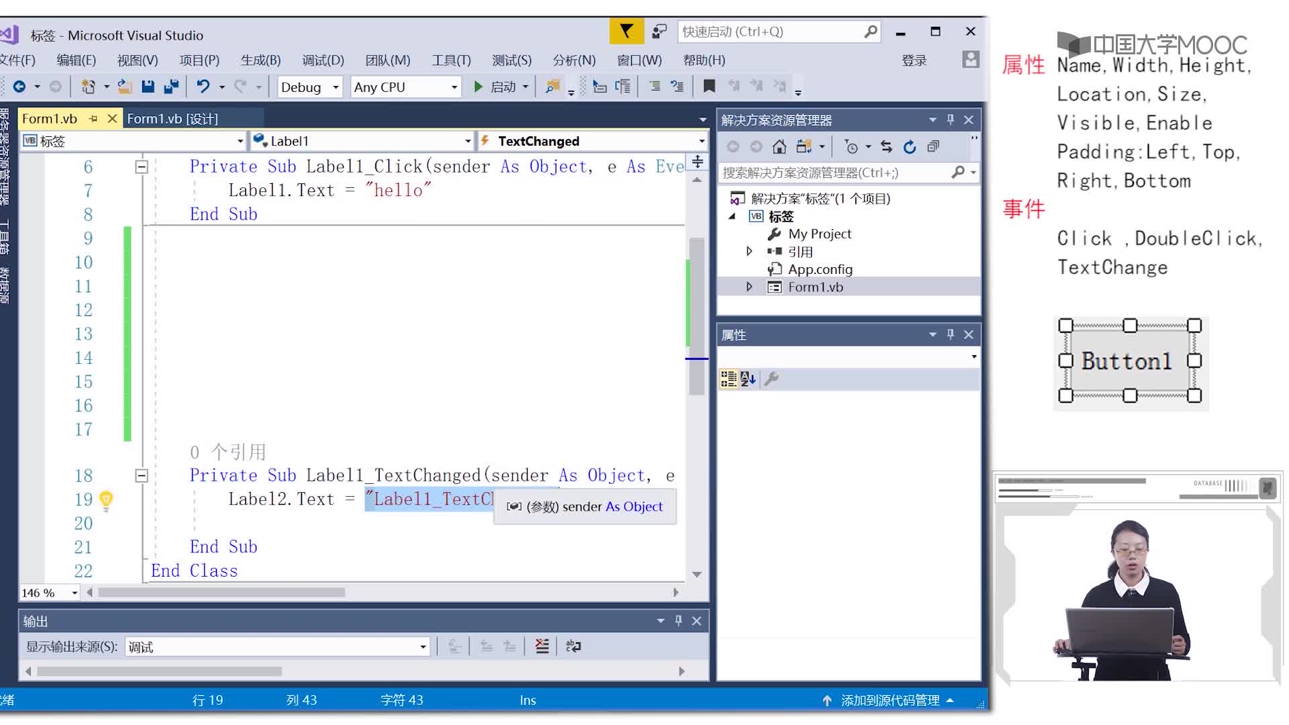
Task: Click the yellow lightbulb quick action on line 19
Action: point(106,500)
